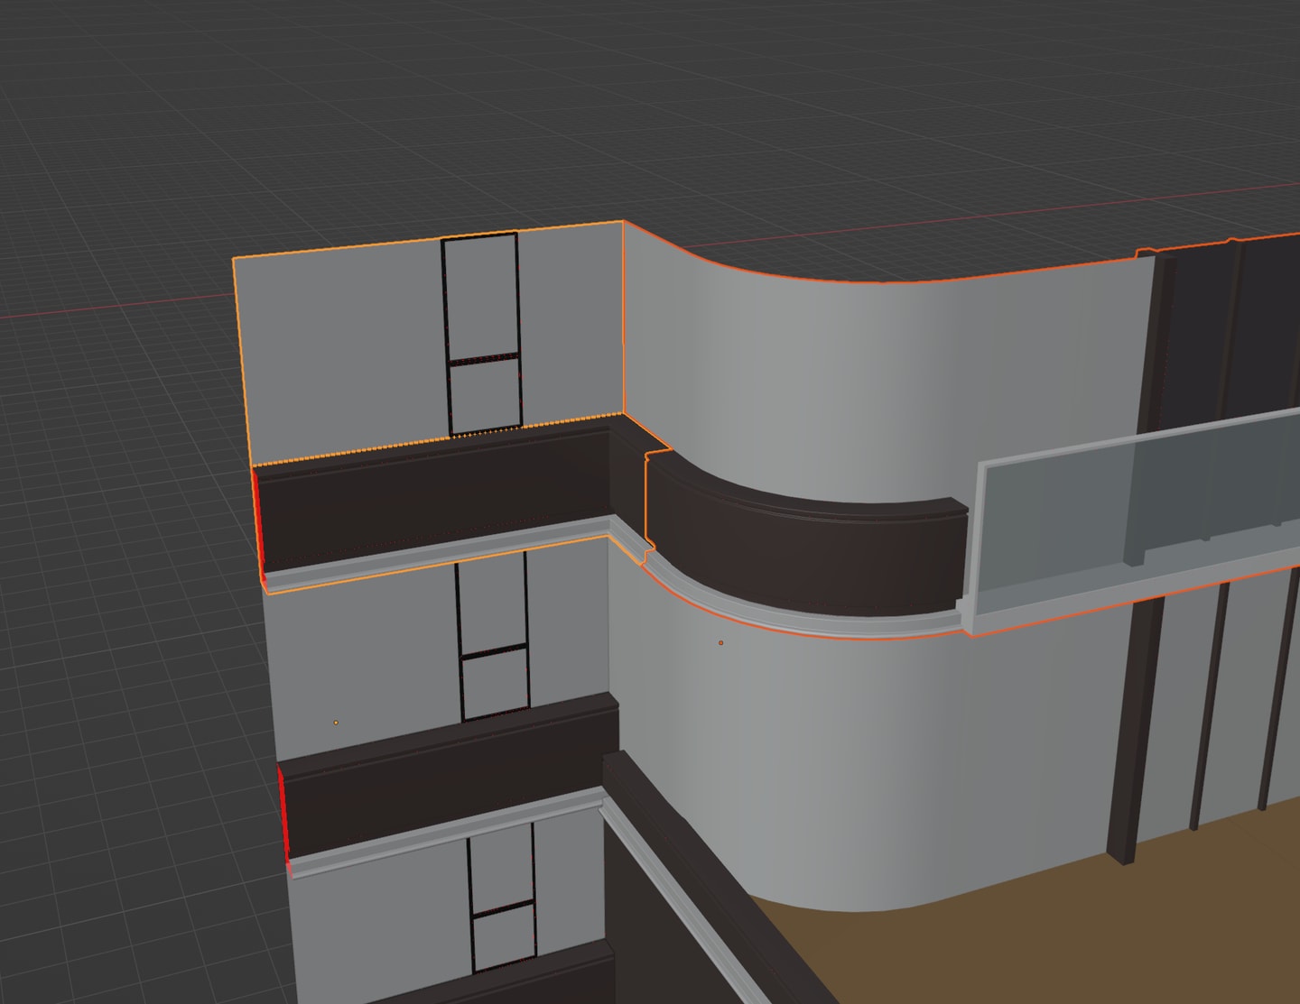Viewport: 1300px width, 1004px height.
Task: Select the top-floor window frame
Action: point(481,334)
